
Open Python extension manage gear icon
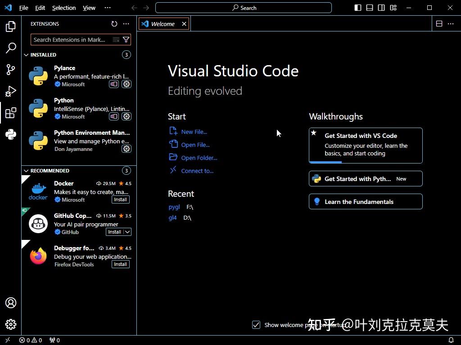click(127, 116)
